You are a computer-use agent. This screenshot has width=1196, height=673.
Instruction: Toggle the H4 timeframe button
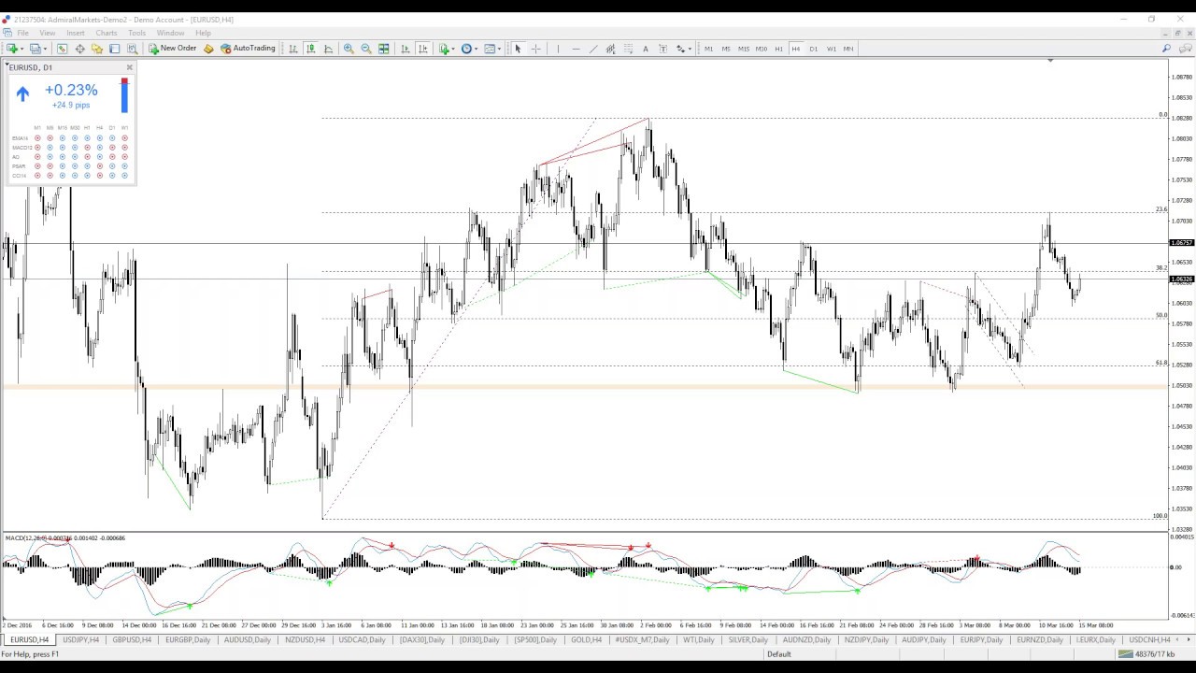click(x=796, y=49)
